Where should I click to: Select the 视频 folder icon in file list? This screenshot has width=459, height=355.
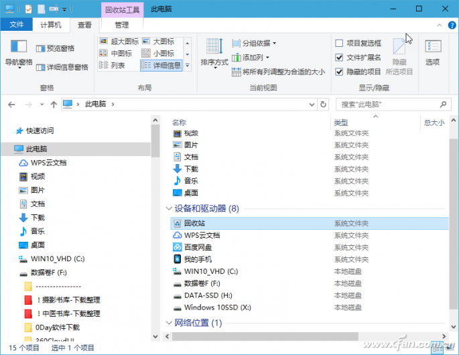[x=178, y=133]
